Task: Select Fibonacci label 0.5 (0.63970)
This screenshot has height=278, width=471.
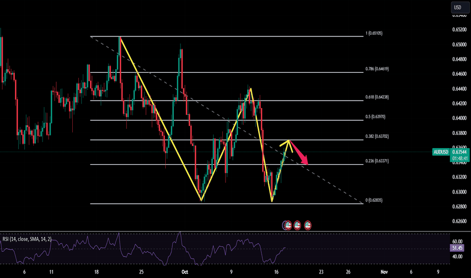Action: click(x=375, y=117)
